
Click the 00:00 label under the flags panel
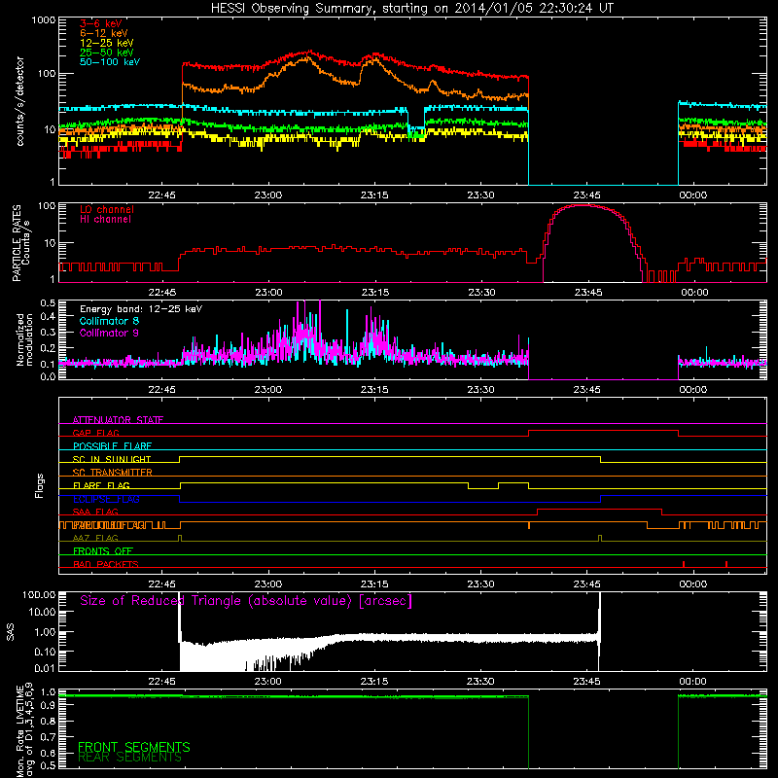pyautogui.click(x=692, y=584)
